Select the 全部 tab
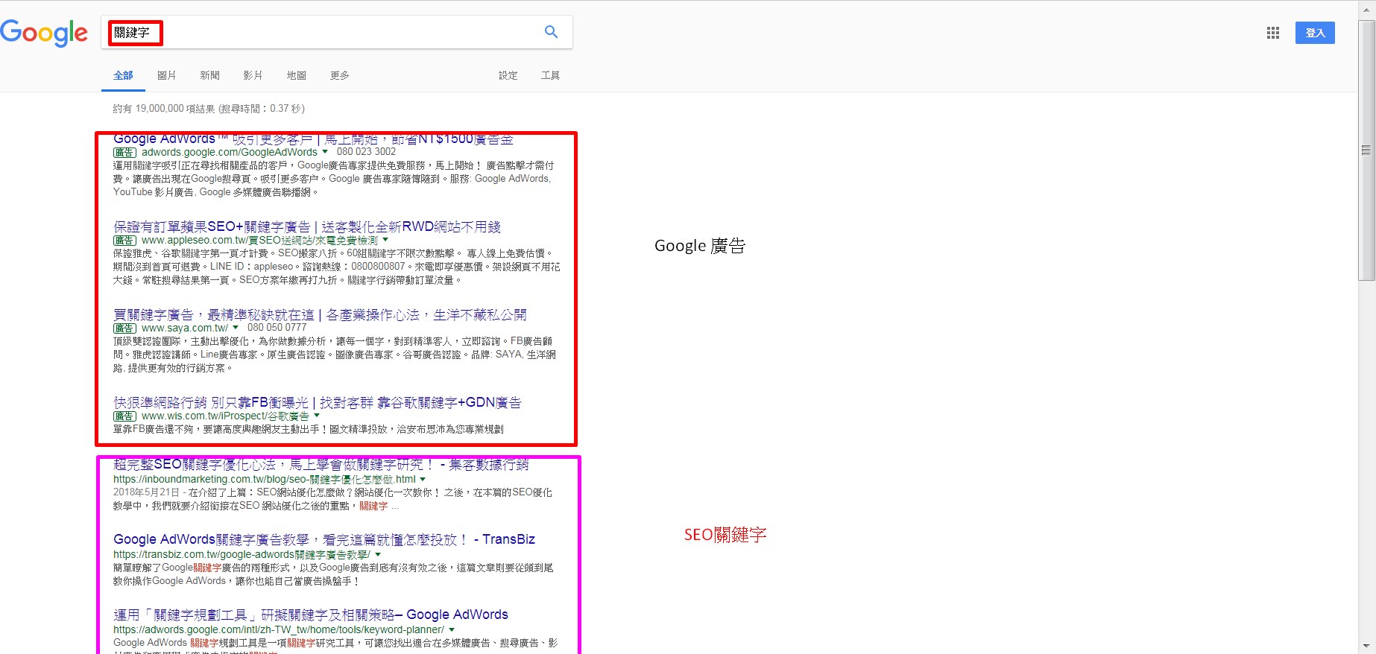 coord(123,75)
